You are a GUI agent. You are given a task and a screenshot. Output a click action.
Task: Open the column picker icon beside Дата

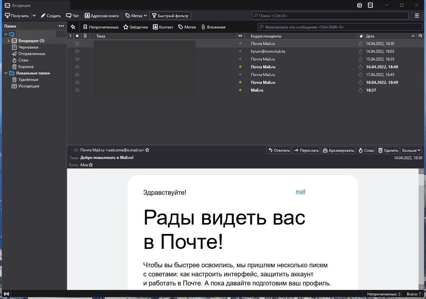[420, 36]
